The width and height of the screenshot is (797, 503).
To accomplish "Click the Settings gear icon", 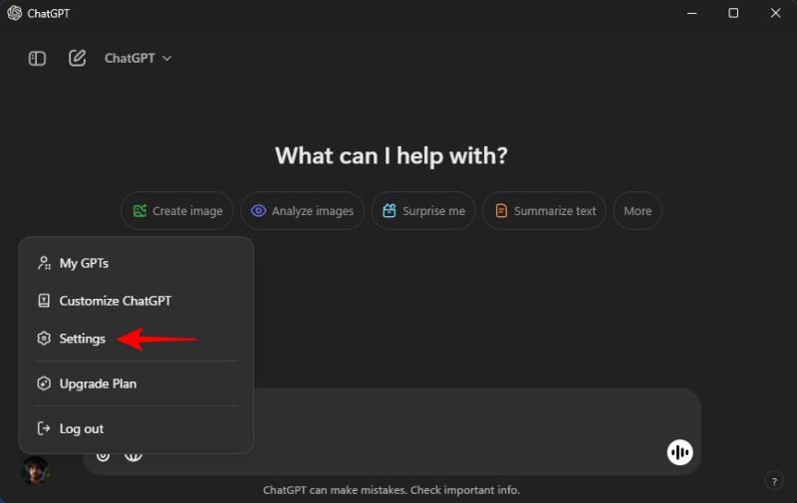I will click(x=44, y=339).
